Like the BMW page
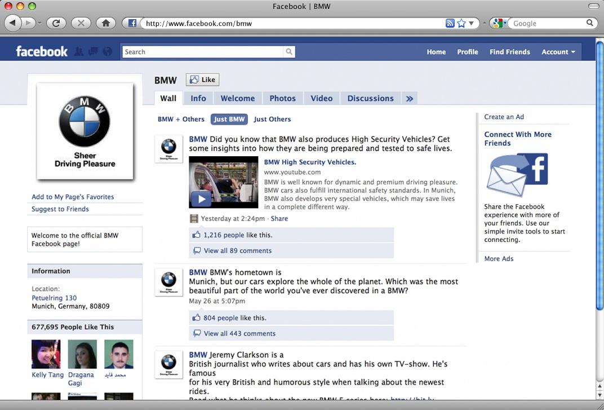This screenshot has height=410, width=604. point(203,80)
